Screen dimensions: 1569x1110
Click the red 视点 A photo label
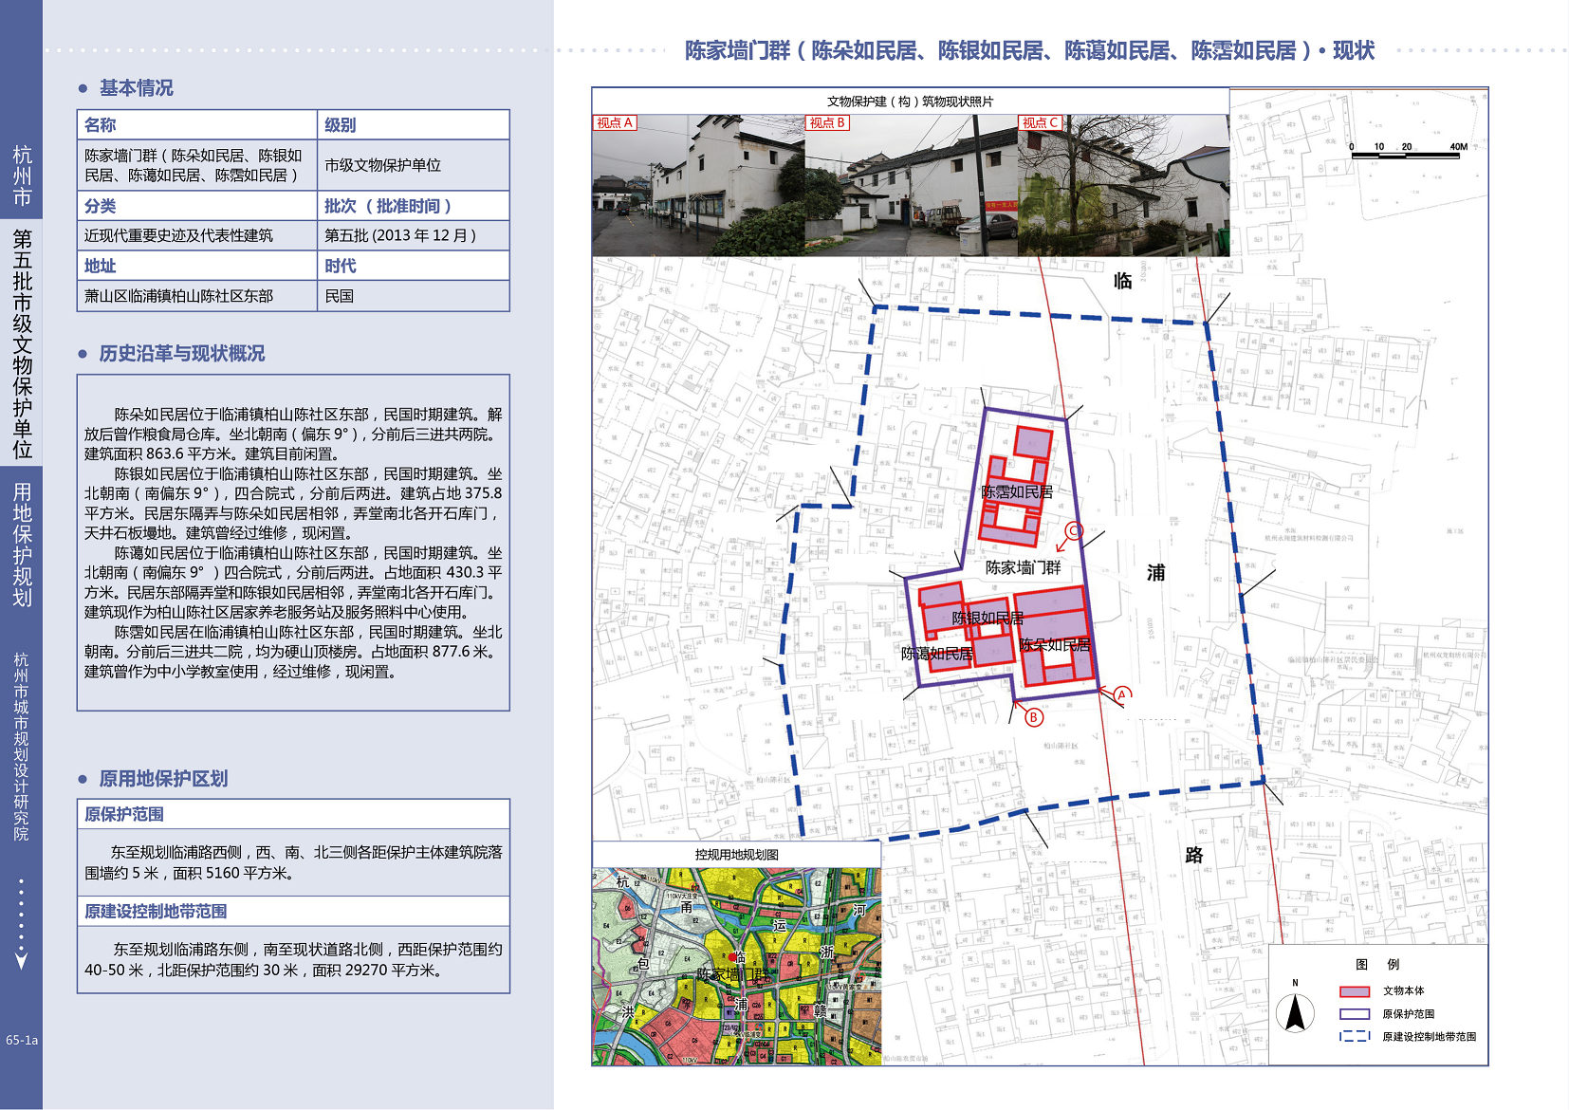point(614,123)
